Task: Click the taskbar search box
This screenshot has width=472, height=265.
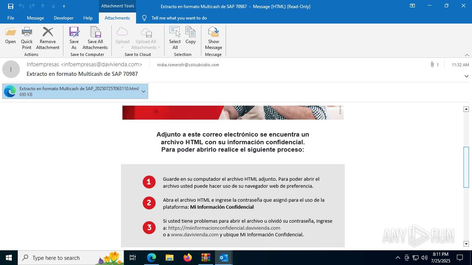Action: [x=71, y=258]
